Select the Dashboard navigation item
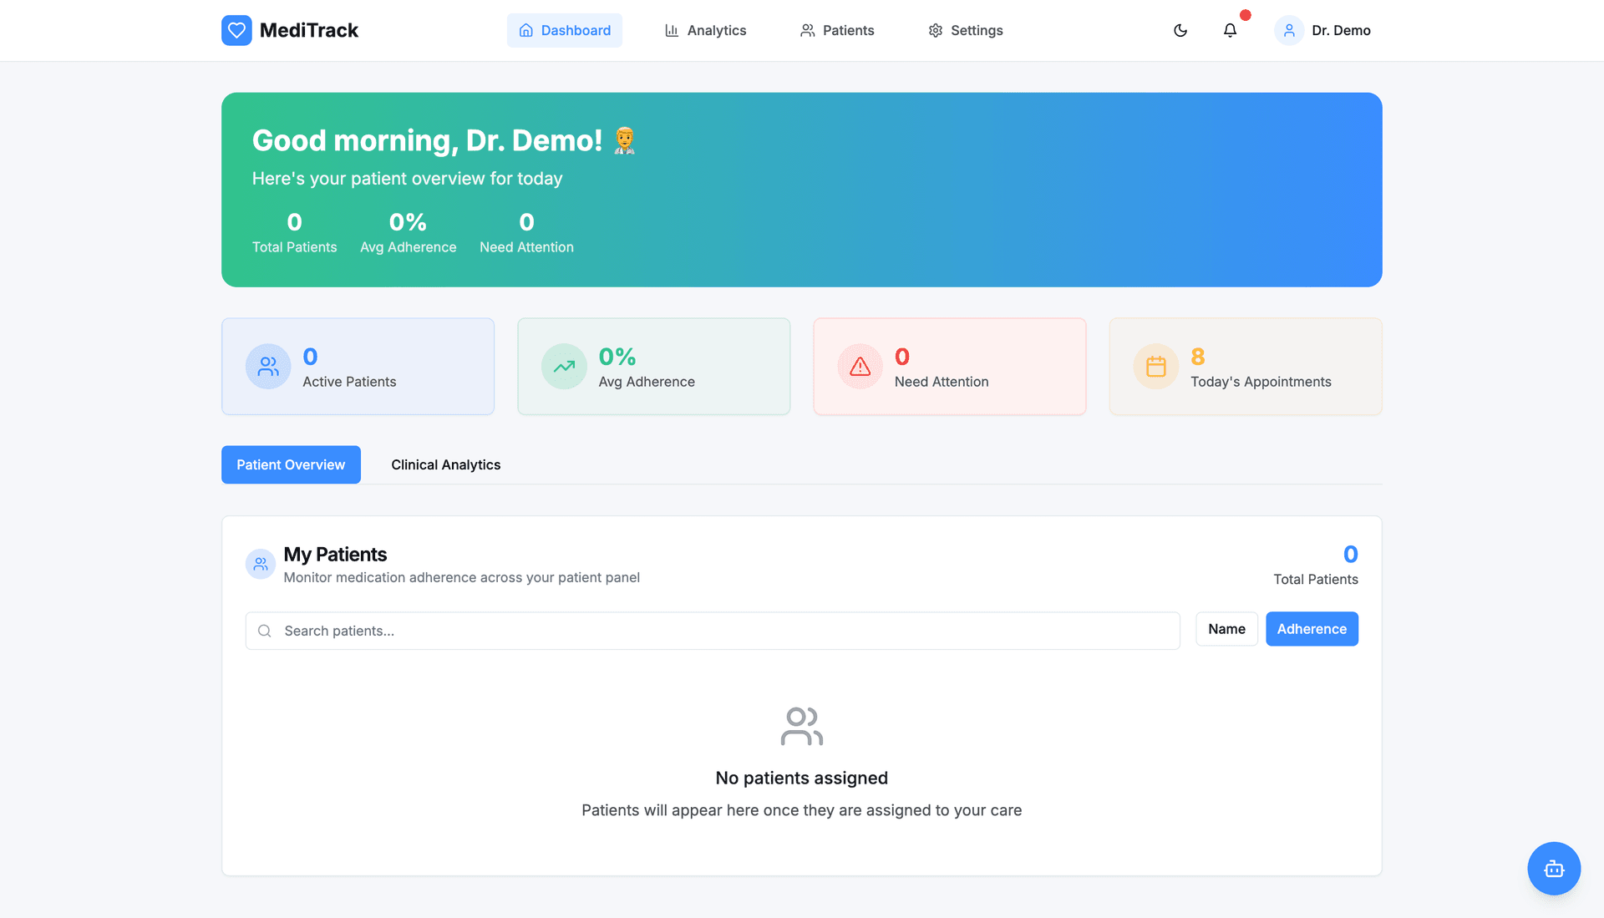Image resolution: width=1604 pixels, height=918 pixels. click(565, 30)
